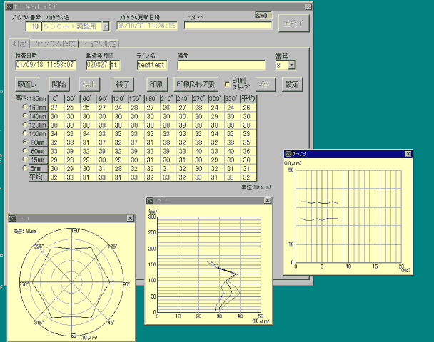Select the 80mm height radio button
Viewport: 434px width, 342px height.
[25, 142]
